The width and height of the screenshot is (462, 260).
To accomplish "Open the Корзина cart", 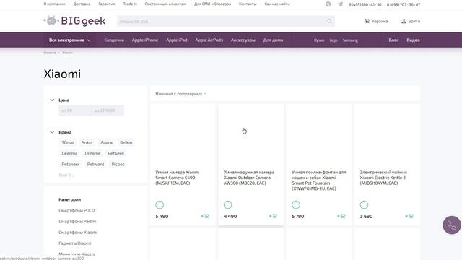I will 376,21.
